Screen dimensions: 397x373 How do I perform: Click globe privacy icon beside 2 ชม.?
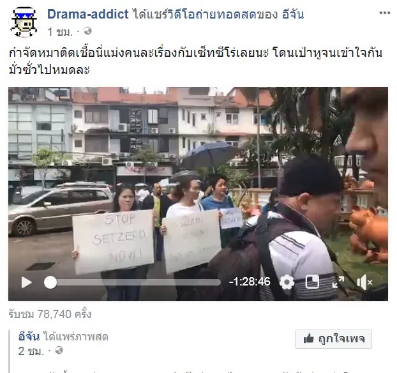click(x=59, y=351)
